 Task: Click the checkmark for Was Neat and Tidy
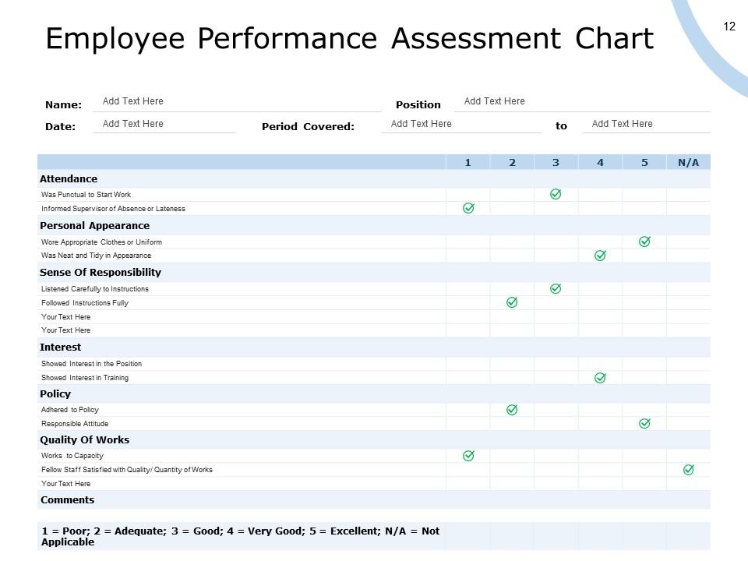point(599,255)
